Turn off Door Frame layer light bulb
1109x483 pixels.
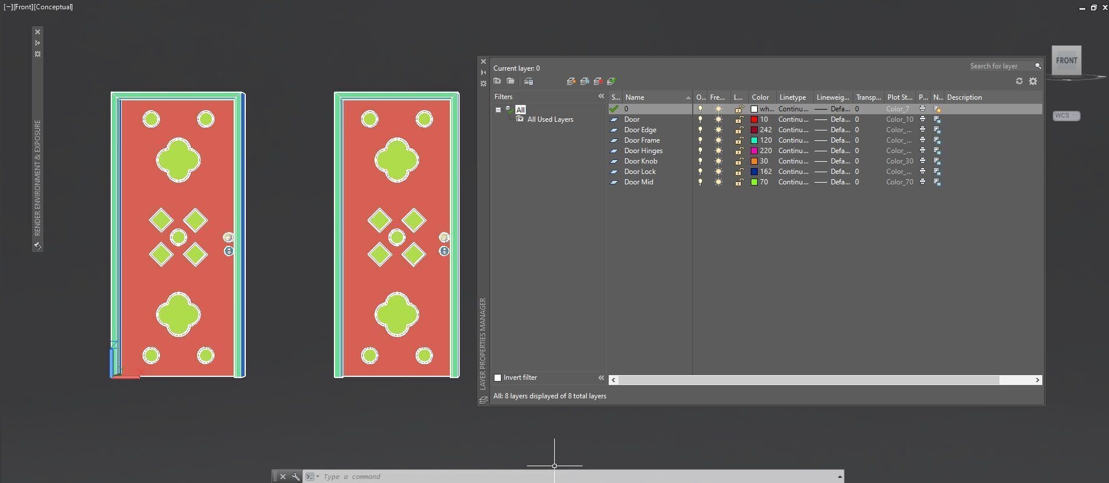point(700,140)
